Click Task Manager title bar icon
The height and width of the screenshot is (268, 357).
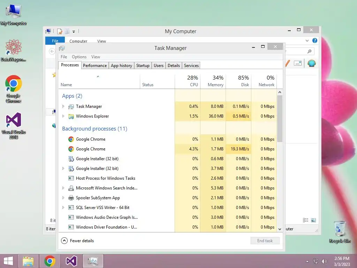pos(62,48)
